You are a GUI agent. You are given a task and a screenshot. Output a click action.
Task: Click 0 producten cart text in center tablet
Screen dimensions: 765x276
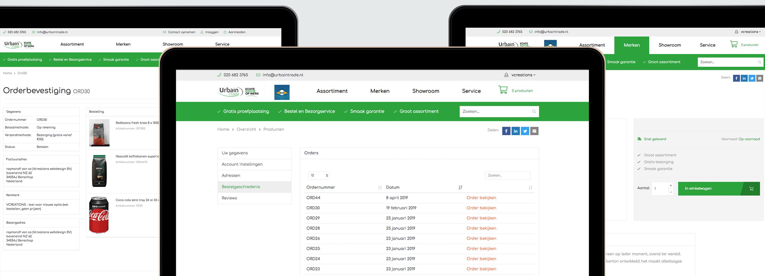coord(522,91)
